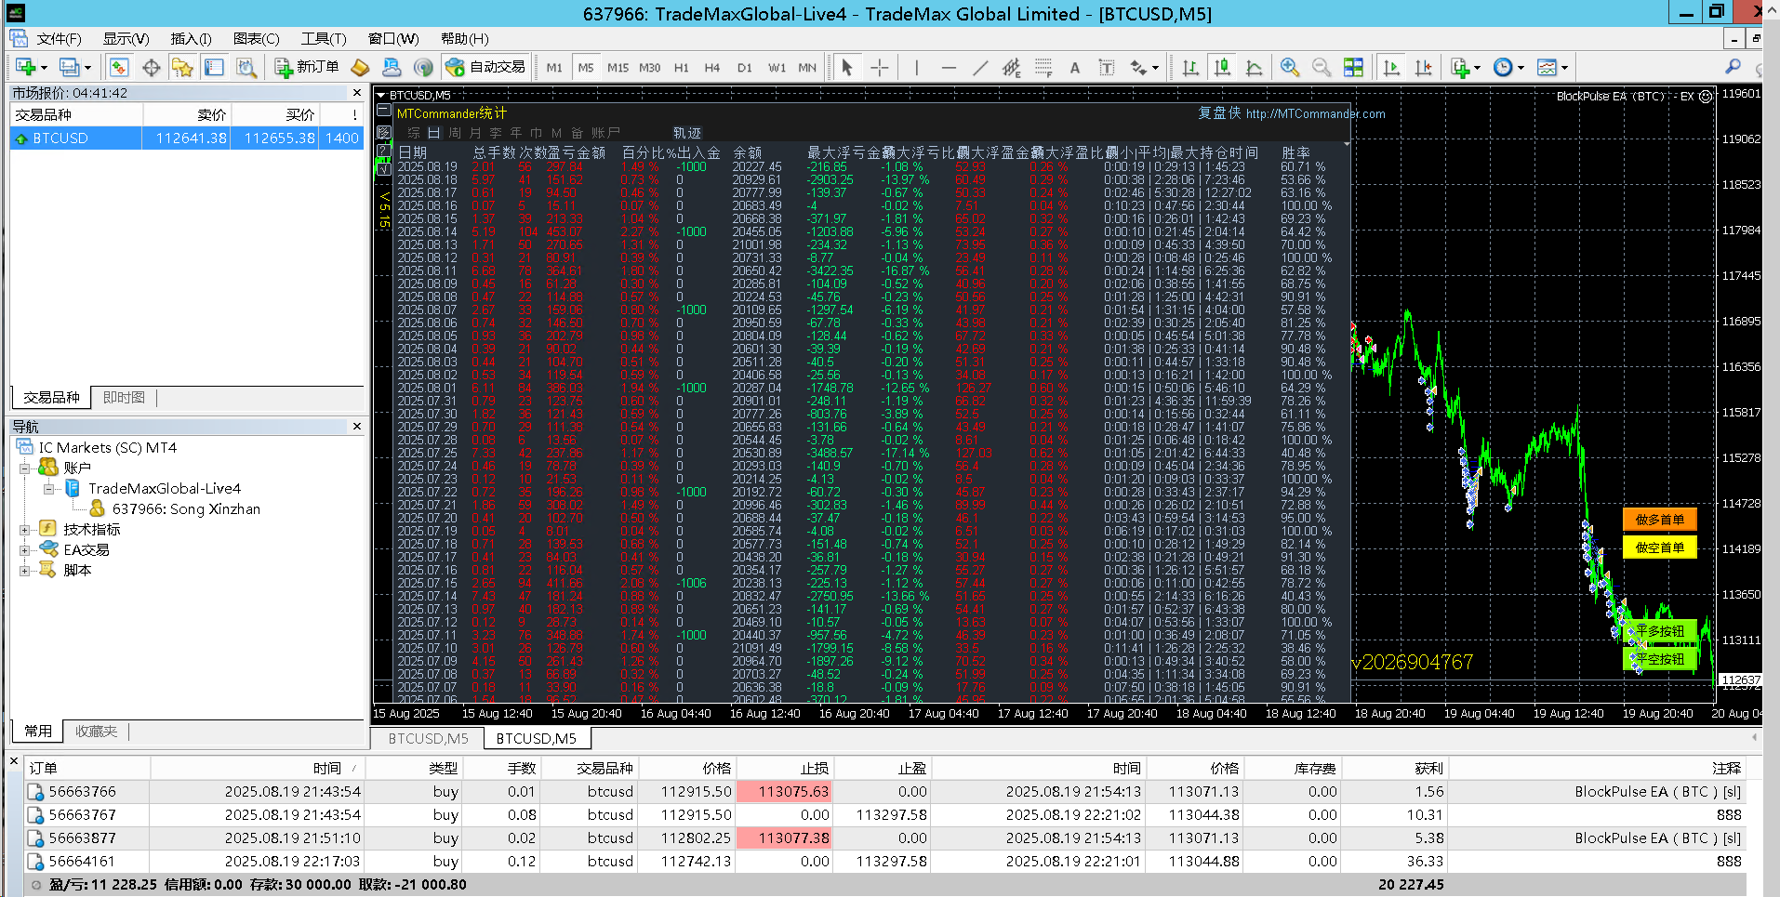Switch timeframe to H1
The width and height of the screenshot is (1780, 897).
[x=682, y=67]
